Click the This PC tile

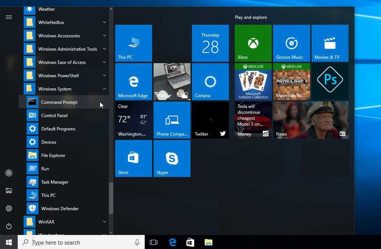click(134, 43)
